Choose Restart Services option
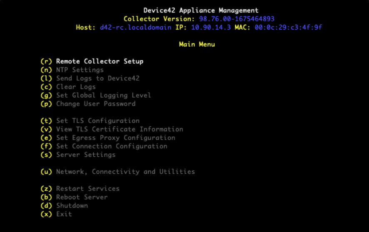The height and width of the screenshot is (232, 369). (80, 189)
